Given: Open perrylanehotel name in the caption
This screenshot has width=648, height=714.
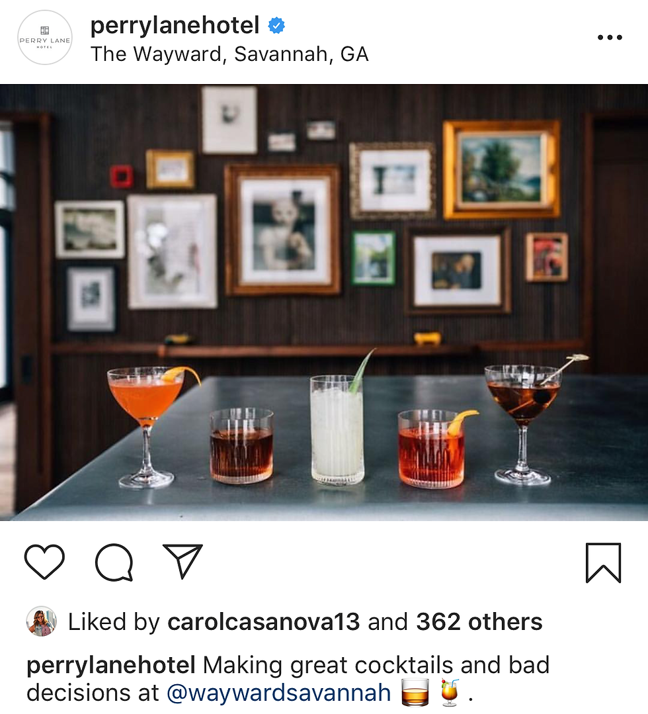Looking at the screenshot, I should click(111, 665).
